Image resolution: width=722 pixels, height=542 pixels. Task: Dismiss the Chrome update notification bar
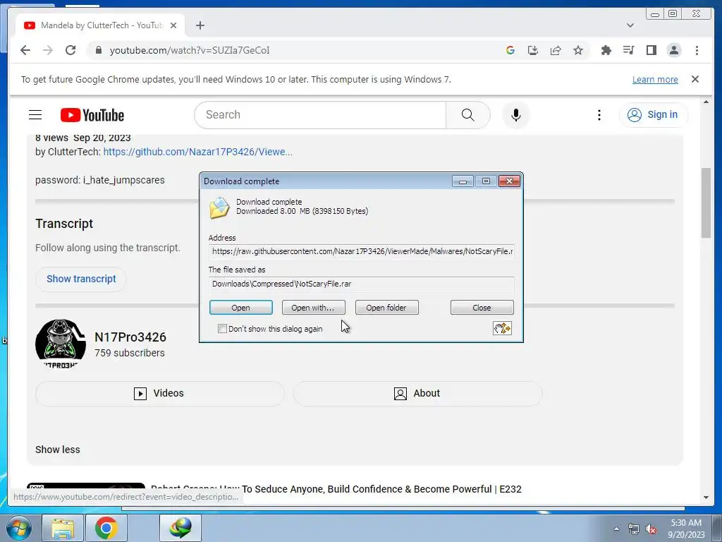coord(695,79)
